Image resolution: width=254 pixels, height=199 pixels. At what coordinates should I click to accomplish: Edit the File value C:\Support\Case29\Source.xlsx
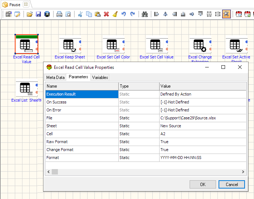click(203, 118)
